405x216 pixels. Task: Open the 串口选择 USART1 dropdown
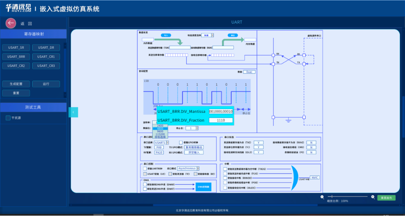pos(161,142)
